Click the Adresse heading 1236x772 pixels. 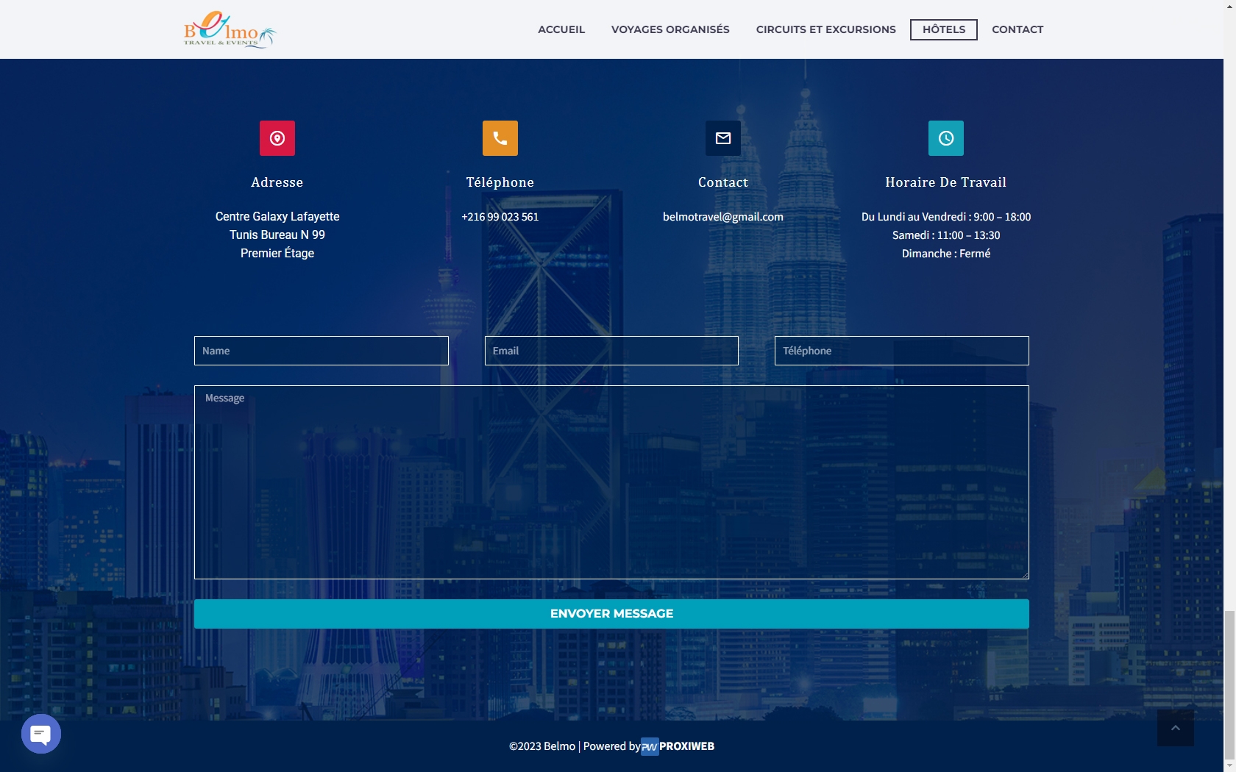(x=277, y=182)
